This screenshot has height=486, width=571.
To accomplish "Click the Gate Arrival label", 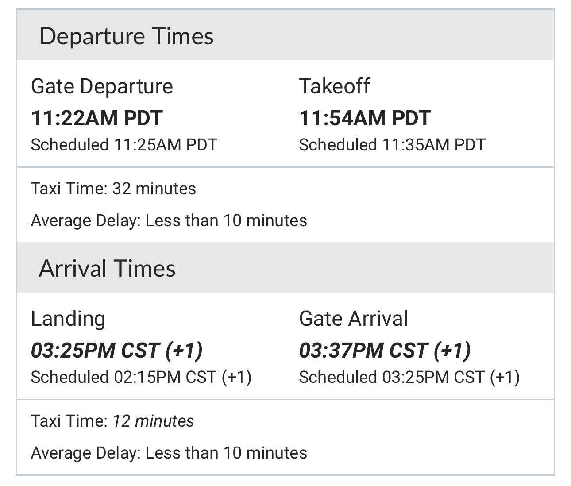I will coord(353,319).
